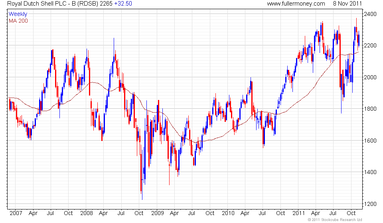Click the 'Apr' label following 2011
Screen dimensions: 383x223
(315, 213)
